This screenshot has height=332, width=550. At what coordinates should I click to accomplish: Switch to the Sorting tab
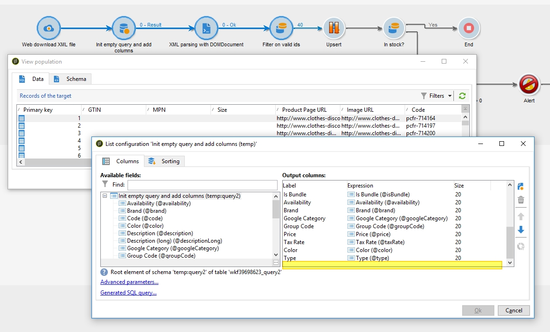(165, 161)
